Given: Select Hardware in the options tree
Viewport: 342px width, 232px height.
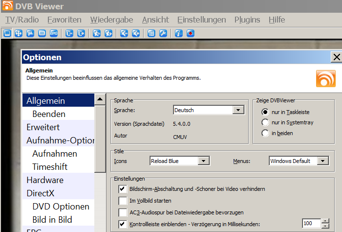Looking at the screenshot, I should click(58, 180).
